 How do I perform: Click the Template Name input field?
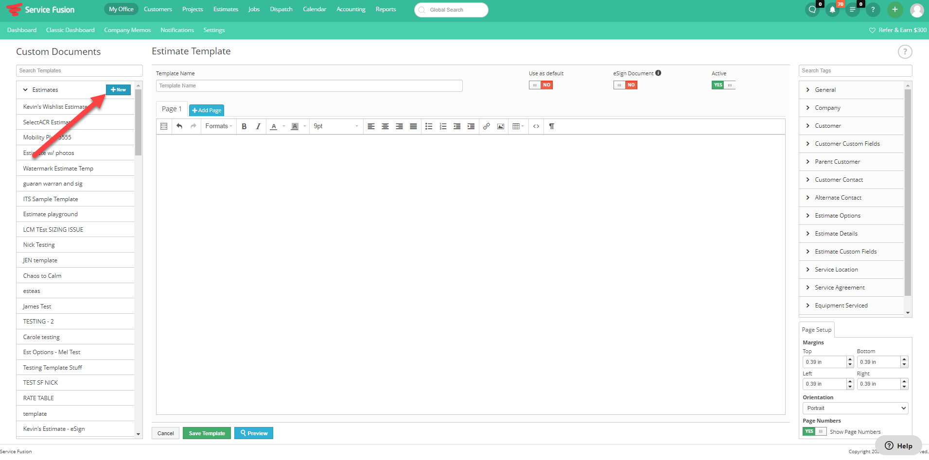pos(309,85)
